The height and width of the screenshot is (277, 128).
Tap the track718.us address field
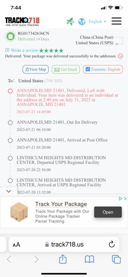64,244
